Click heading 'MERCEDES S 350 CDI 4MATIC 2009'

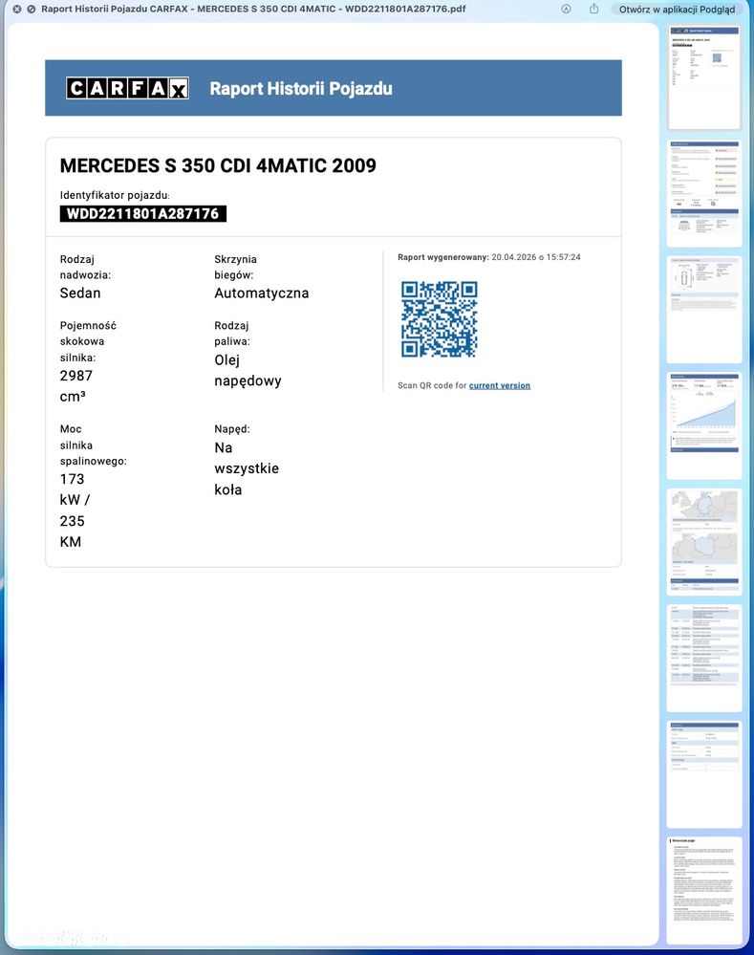tap(218, 165)
